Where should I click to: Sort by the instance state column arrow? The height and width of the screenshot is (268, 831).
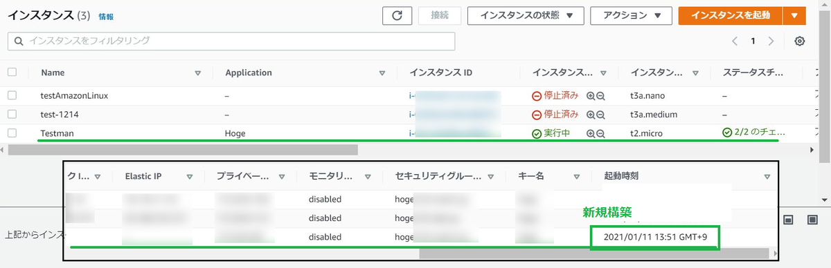[x=603, y=73]
